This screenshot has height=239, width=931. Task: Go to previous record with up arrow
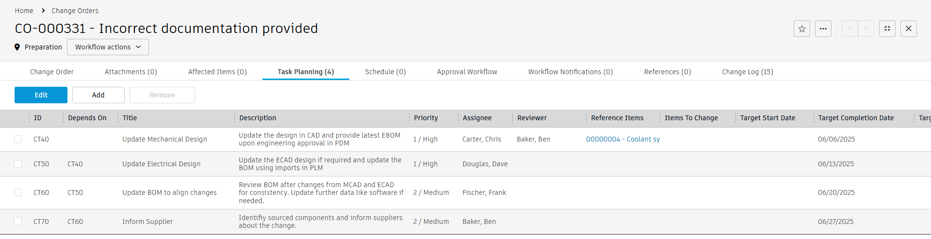point(849,29)
